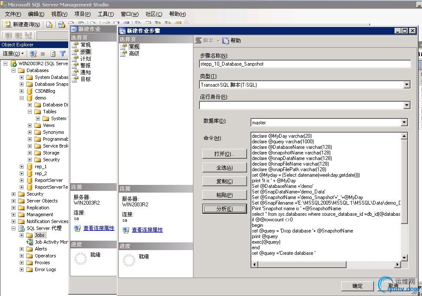Select the Notification Services tree item
This screenshot has width=422, height=296.
coord(47,221)
